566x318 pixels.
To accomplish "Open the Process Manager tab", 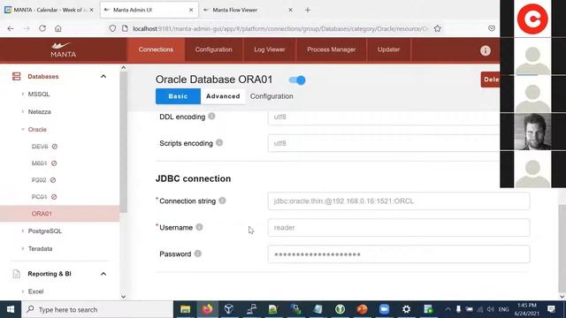I will (331, 49).
